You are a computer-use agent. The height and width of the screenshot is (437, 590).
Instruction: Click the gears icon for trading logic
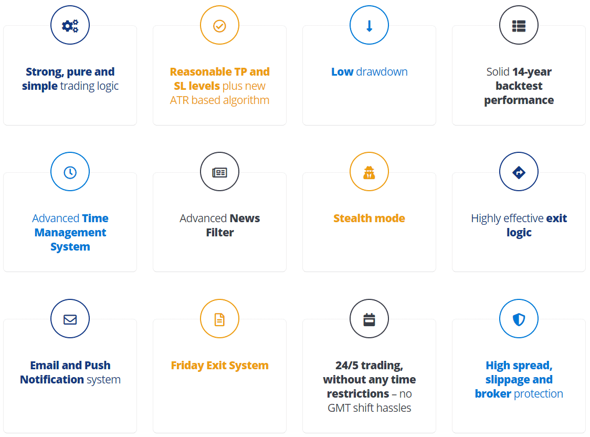[x=70, y=25]
